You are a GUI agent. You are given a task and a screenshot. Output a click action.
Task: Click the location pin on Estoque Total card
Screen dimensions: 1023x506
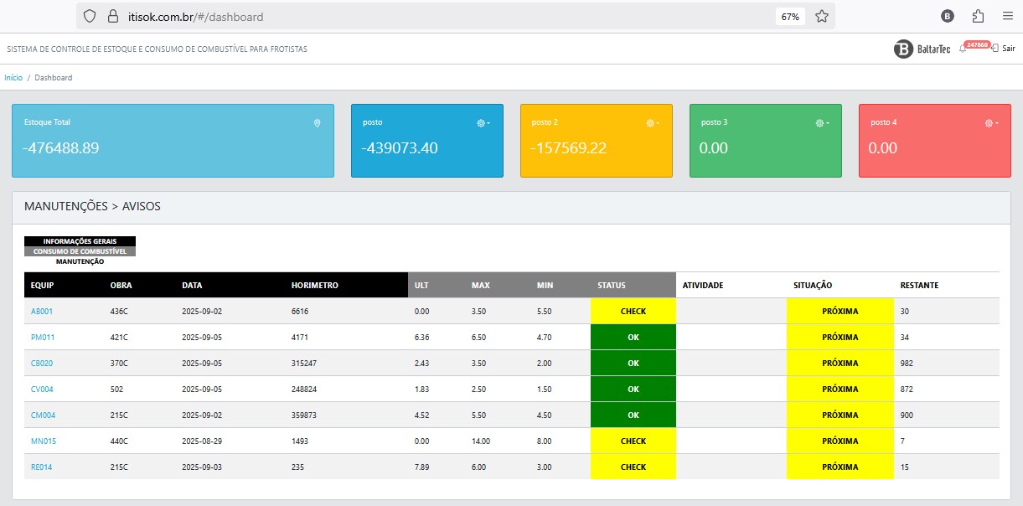318,123
